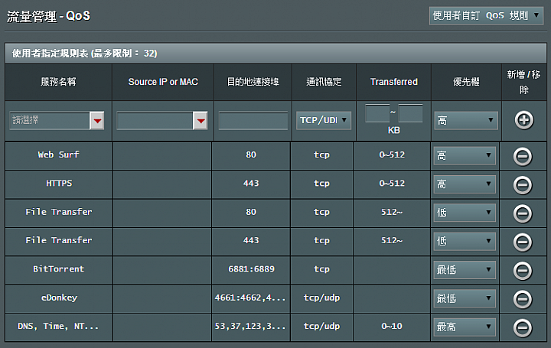Change priority of the HTTPS rule
The width and height of the screenshot is (551, 348).
click(465, 184)
